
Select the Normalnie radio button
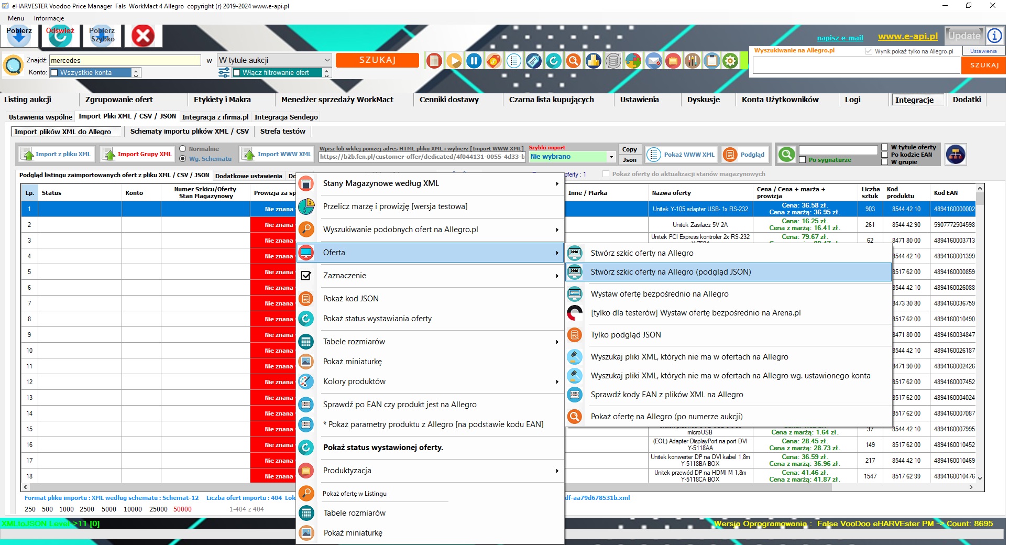183,149
